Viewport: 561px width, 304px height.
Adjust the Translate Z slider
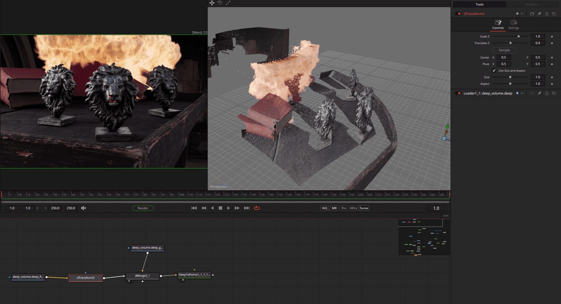(510, 43)
